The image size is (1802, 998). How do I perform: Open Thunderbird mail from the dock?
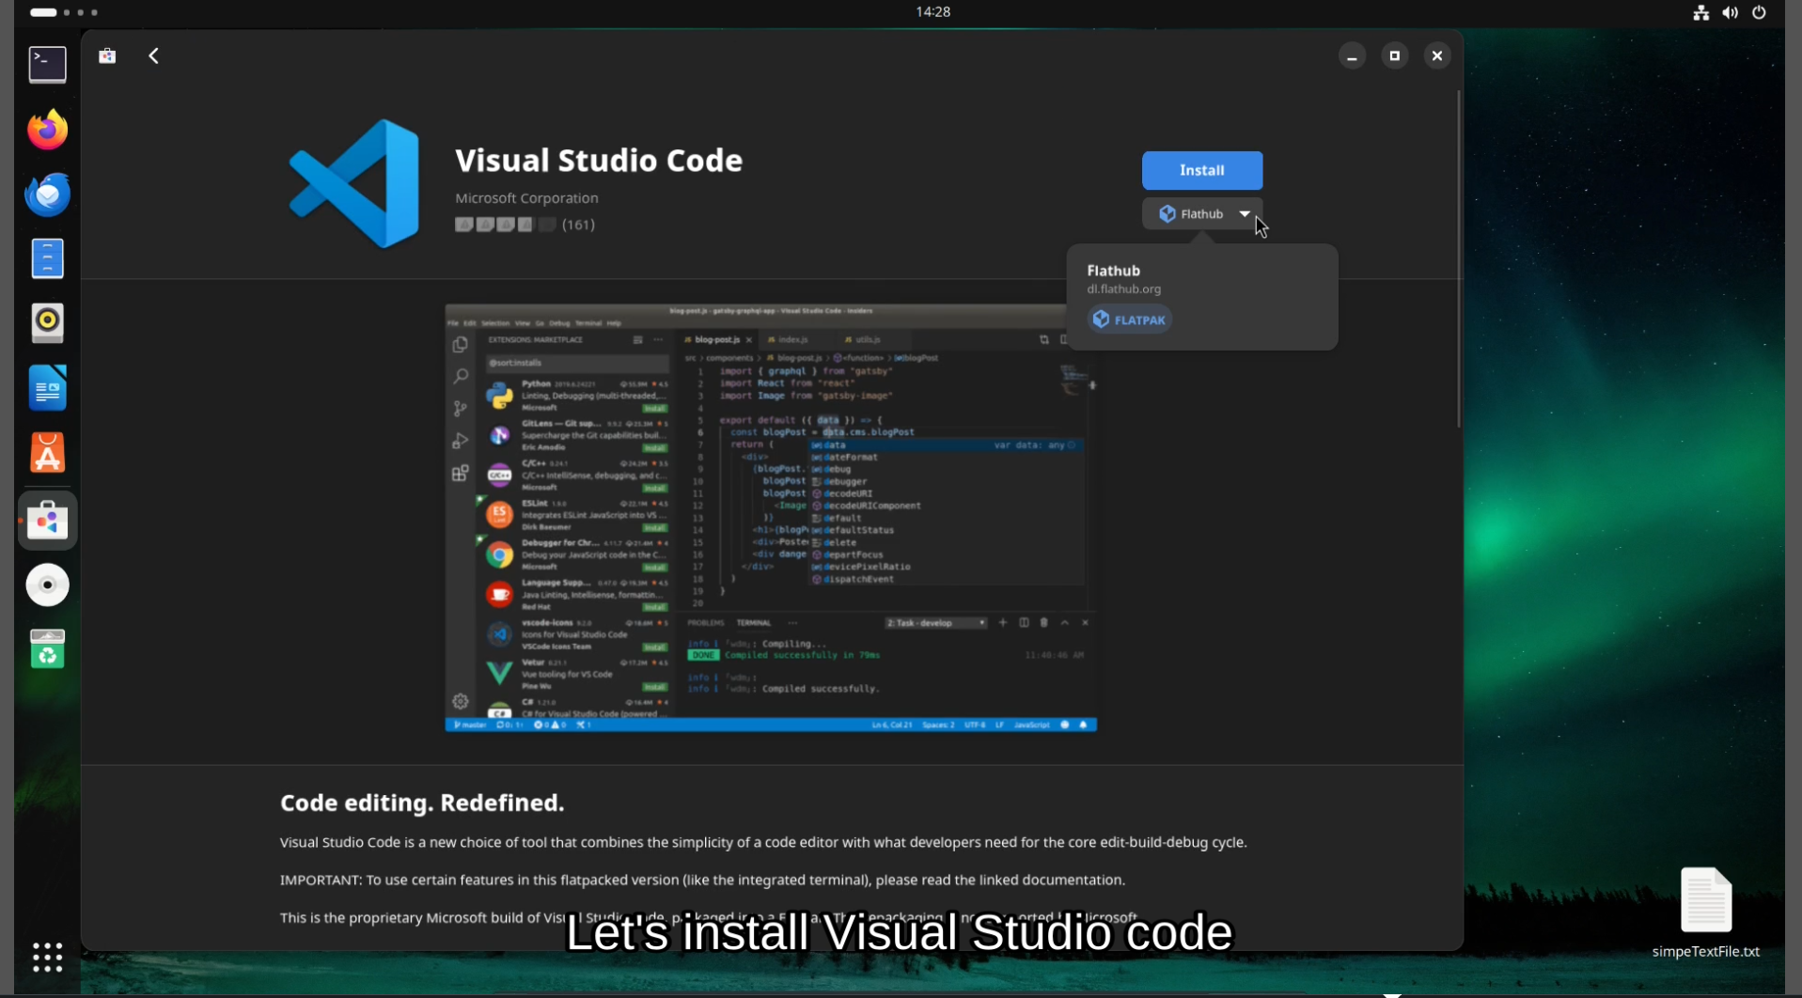coord(47,195)
